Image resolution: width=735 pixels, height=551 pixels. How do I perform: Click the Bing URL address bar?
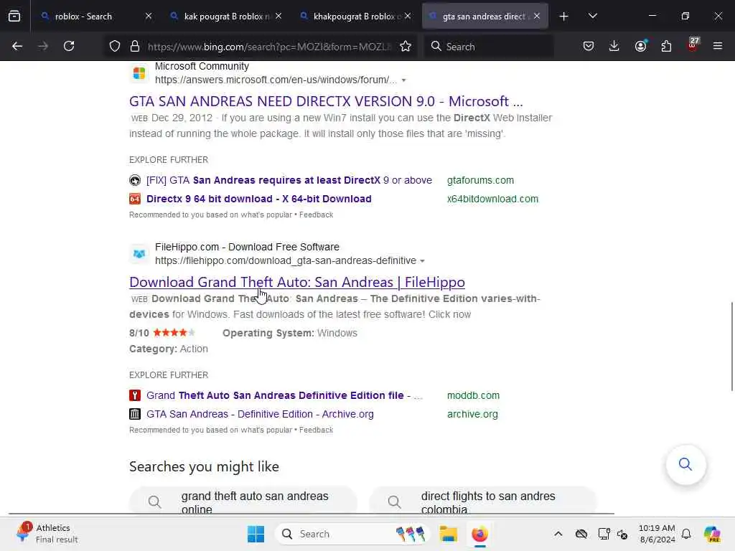(x=269, y=47)
